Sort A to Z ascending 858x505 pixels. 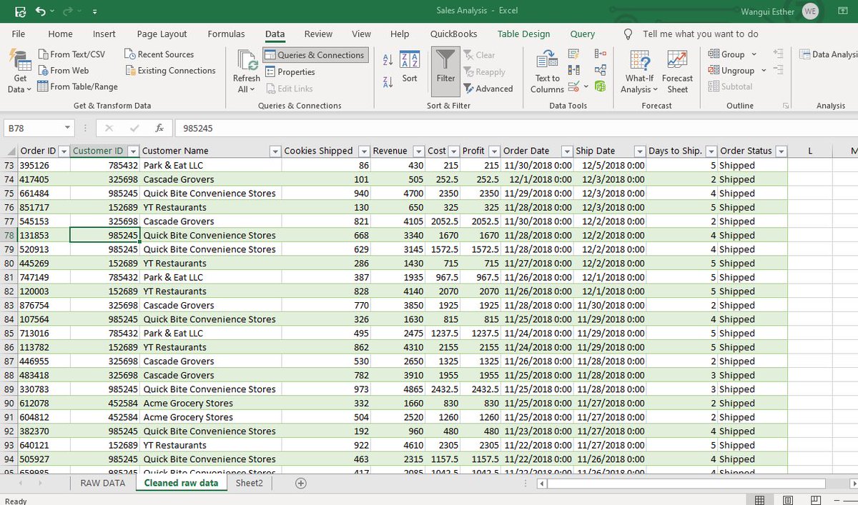point(388,60)
